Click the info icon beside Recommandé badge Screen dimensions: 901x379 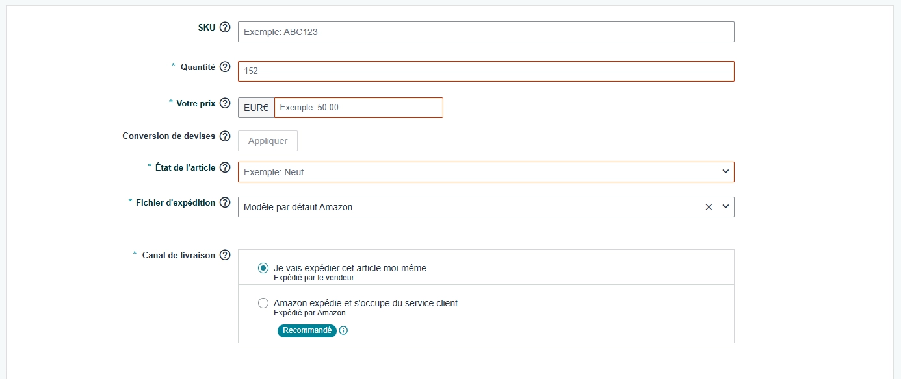pos(343,330)
